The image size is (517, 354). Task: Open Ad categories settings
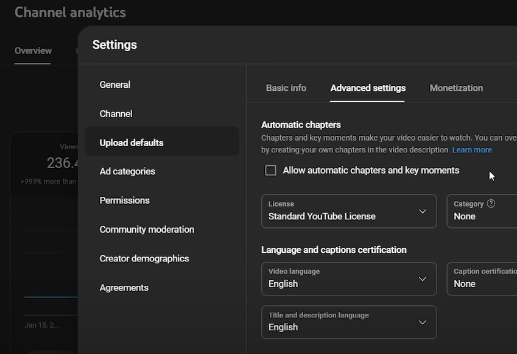(x=127, y=171)
